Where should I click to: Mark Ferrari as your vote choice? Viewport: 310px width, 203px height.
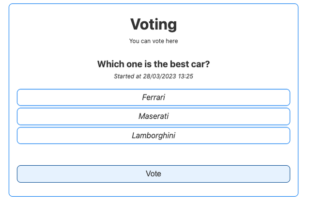tap(154, 97)
